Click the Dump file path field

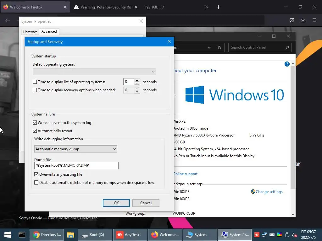coord(76,165)
